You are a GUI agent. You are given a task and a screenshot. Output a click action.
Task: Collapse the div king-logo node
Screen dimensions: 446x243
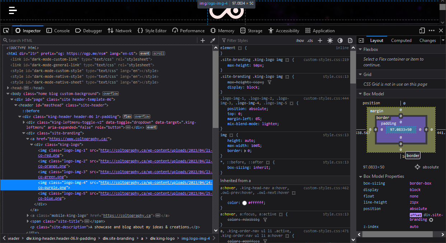(x=32, y=144)
